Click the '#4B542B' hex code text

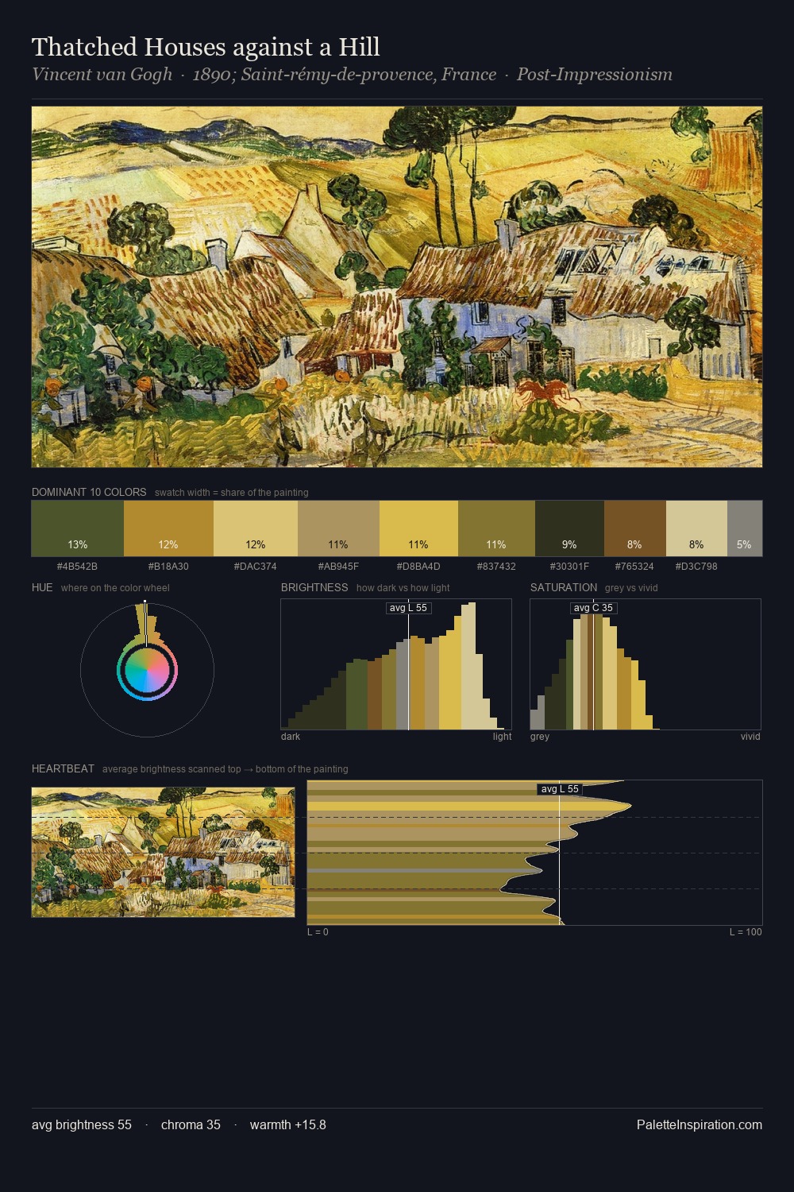pos(78,567)
